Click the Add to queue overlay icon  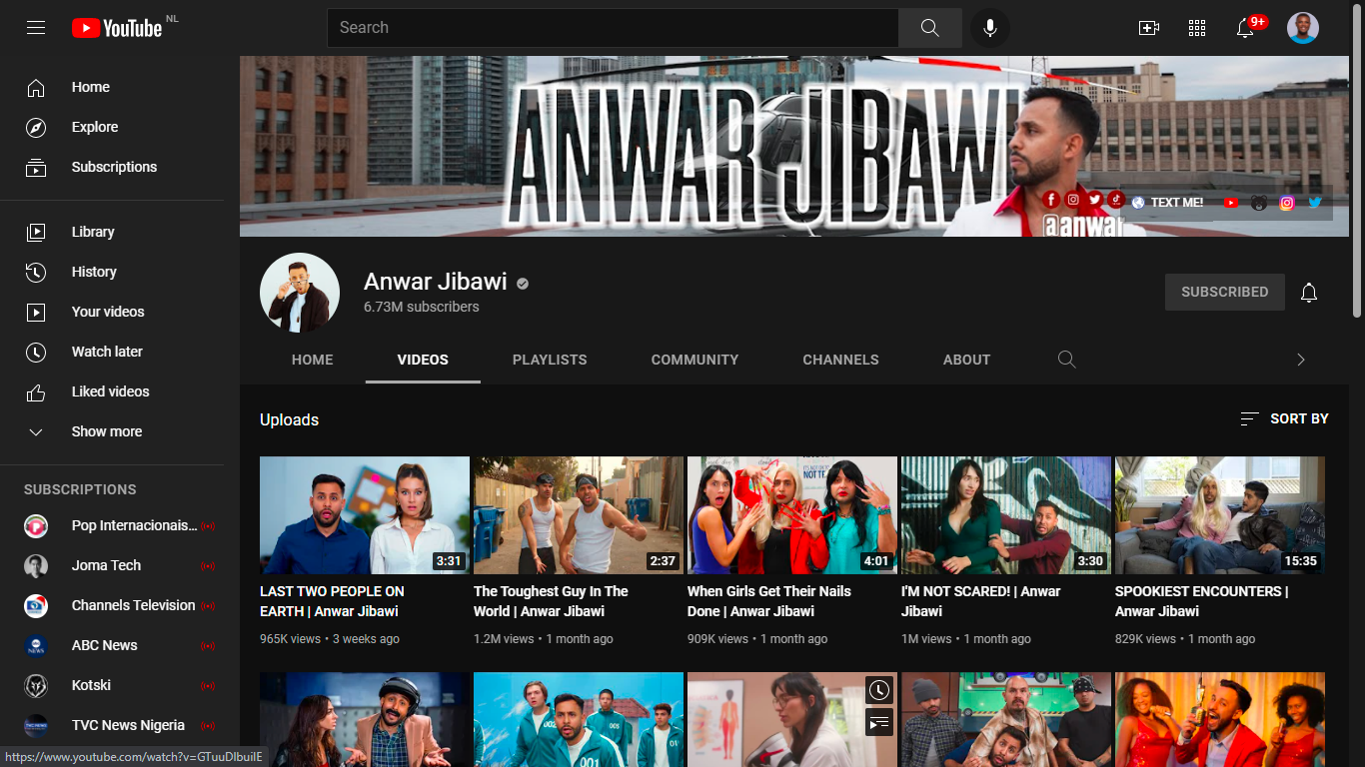tap(878, 722)
